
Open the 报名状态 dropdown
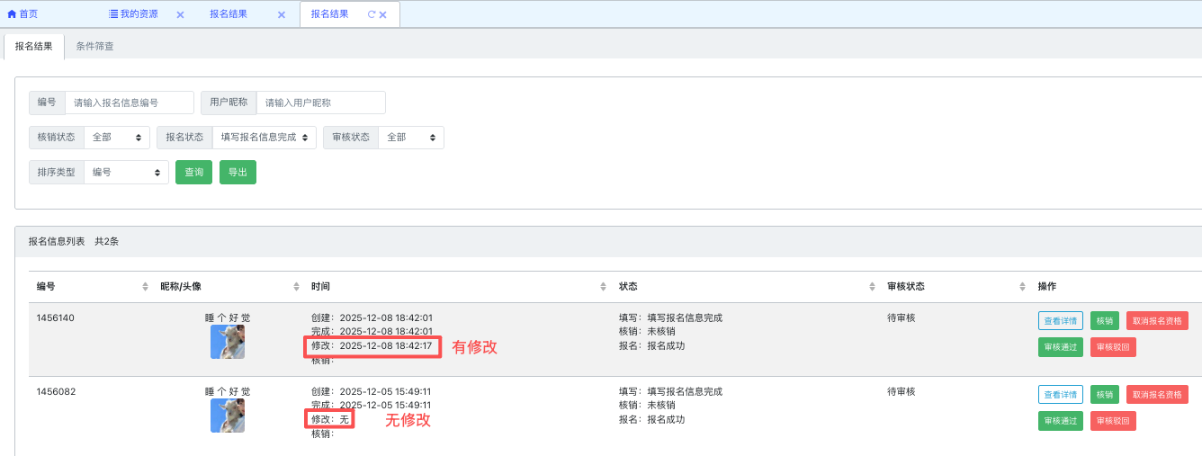click(264, 138)
